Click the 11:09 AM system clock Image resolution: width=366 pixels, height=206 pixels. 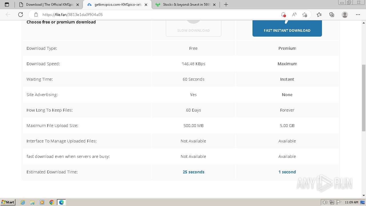pos(351,202)
